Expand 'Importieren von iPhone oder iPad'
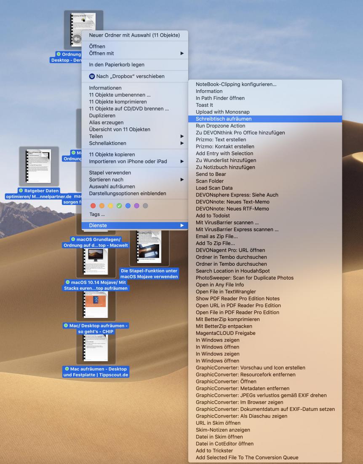 (x=135, y=161)
